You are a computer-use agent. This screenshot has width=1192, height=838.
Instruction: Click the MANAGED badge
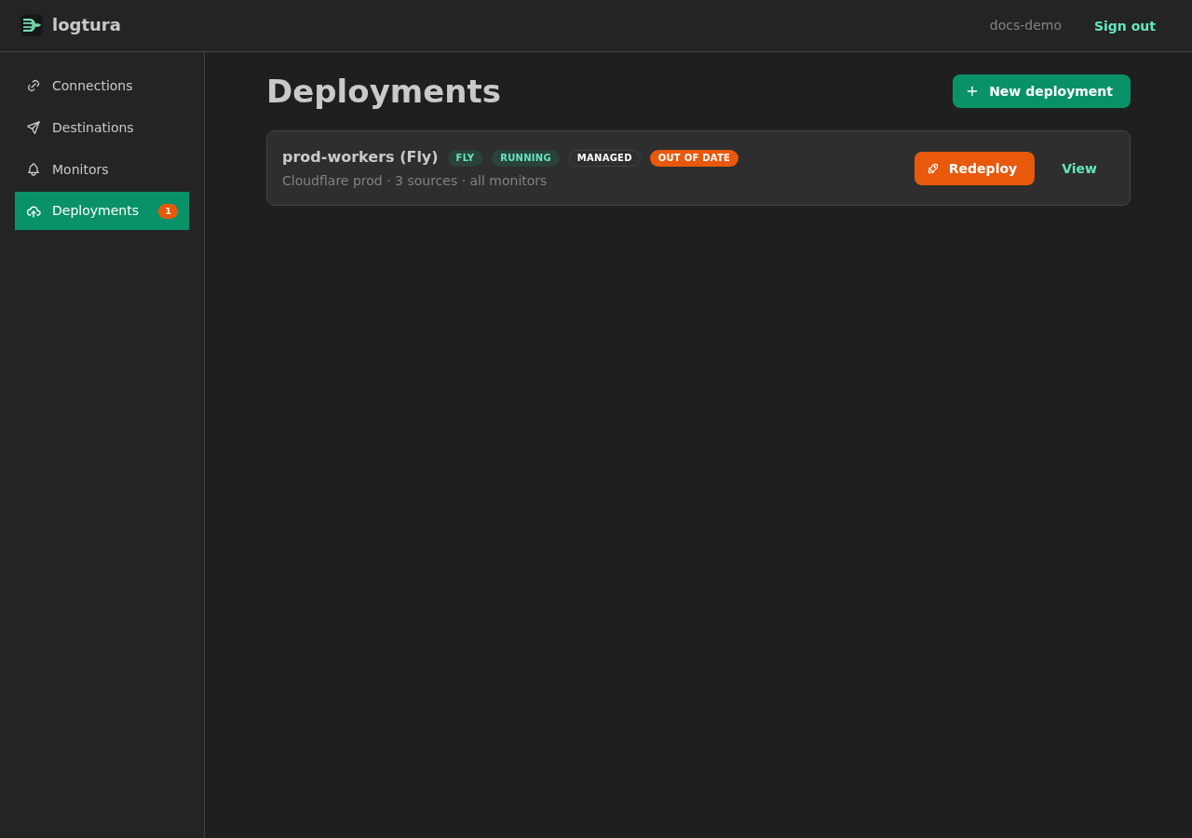[x=604, y=158]
